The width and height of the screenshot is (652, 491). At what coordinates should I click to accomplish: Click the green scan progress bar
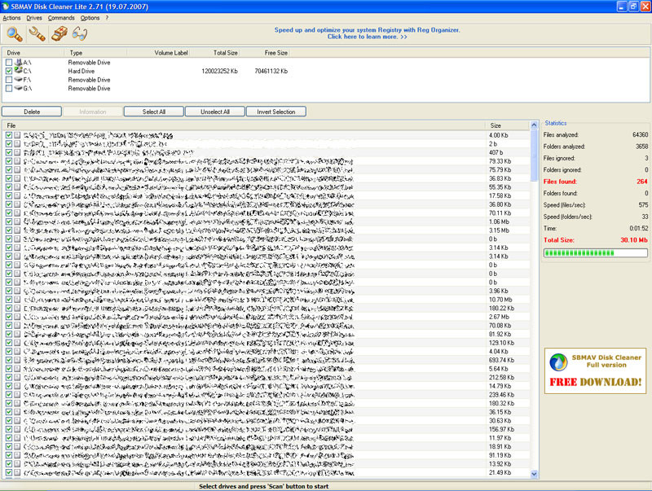pos(596,253)
